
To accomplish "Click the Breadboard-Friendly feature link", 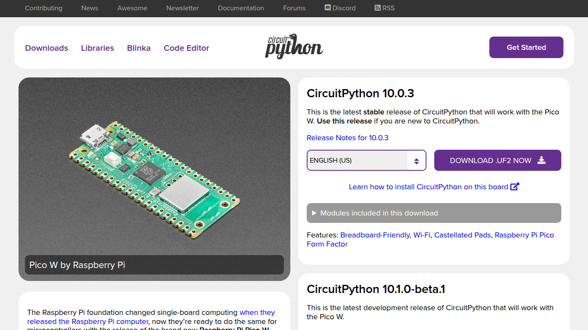I will (x=375, y=235).
